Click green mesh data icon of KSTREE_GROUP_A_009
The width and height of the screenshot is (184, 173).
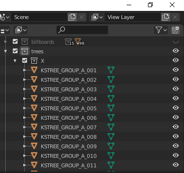(x=111, y=146)
